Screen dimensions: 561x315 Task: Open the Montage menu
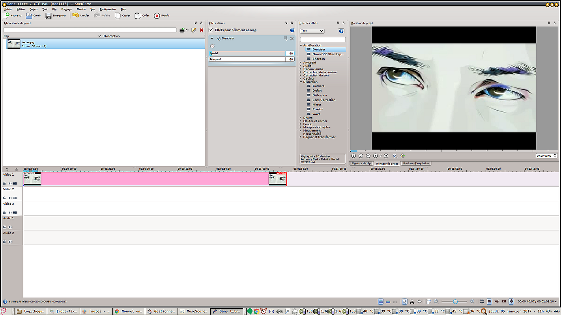point(66,9)
